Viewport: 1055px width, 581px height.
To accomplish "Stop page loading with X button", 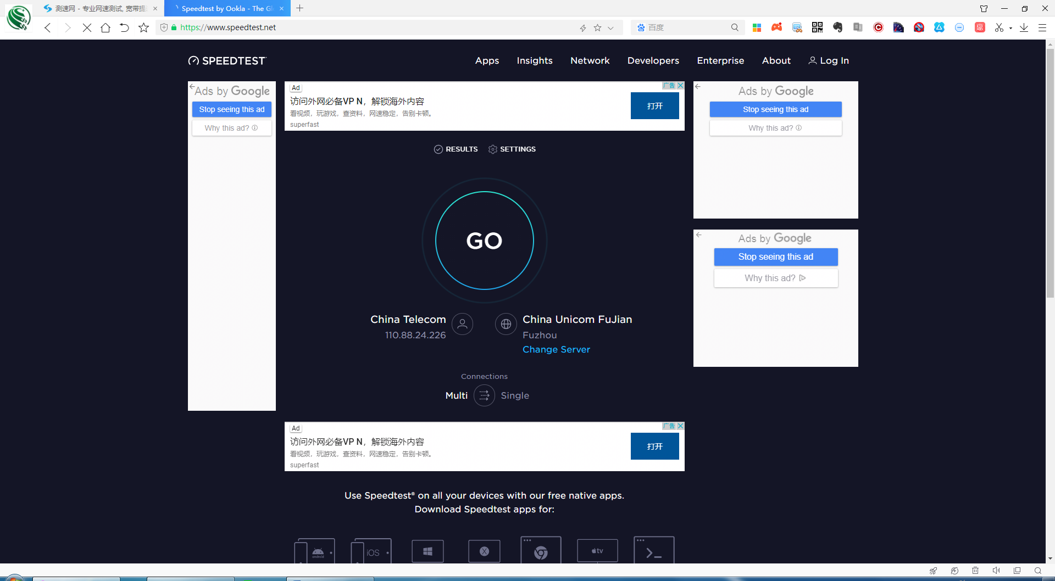I will [87, 27].
